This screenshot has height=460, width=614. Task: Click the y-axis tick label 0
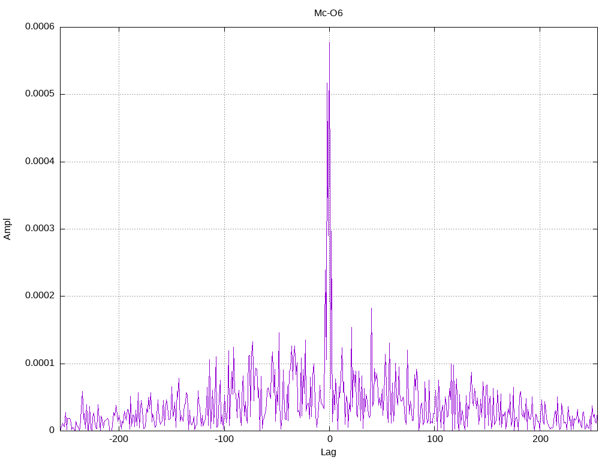pyautogui.click(x=52, y=430)
